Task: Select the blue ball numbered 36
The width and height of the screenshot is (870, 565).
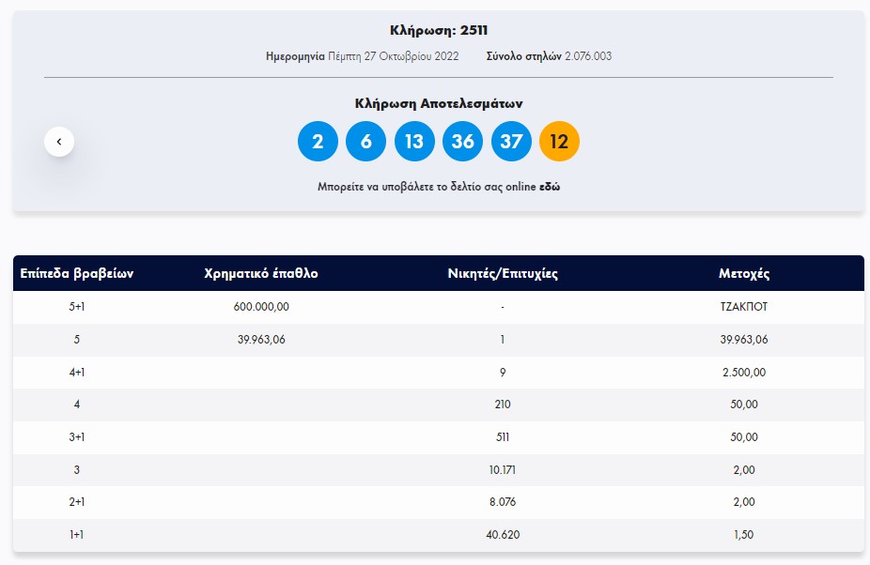Action: point(463,142)
